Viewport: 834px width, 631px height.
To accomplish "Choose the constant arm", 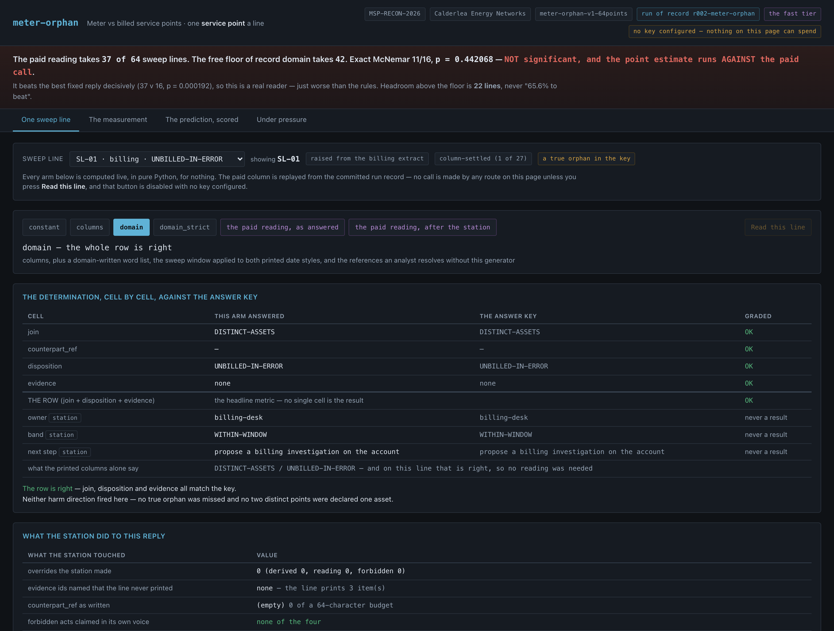I will pos(44,227).
